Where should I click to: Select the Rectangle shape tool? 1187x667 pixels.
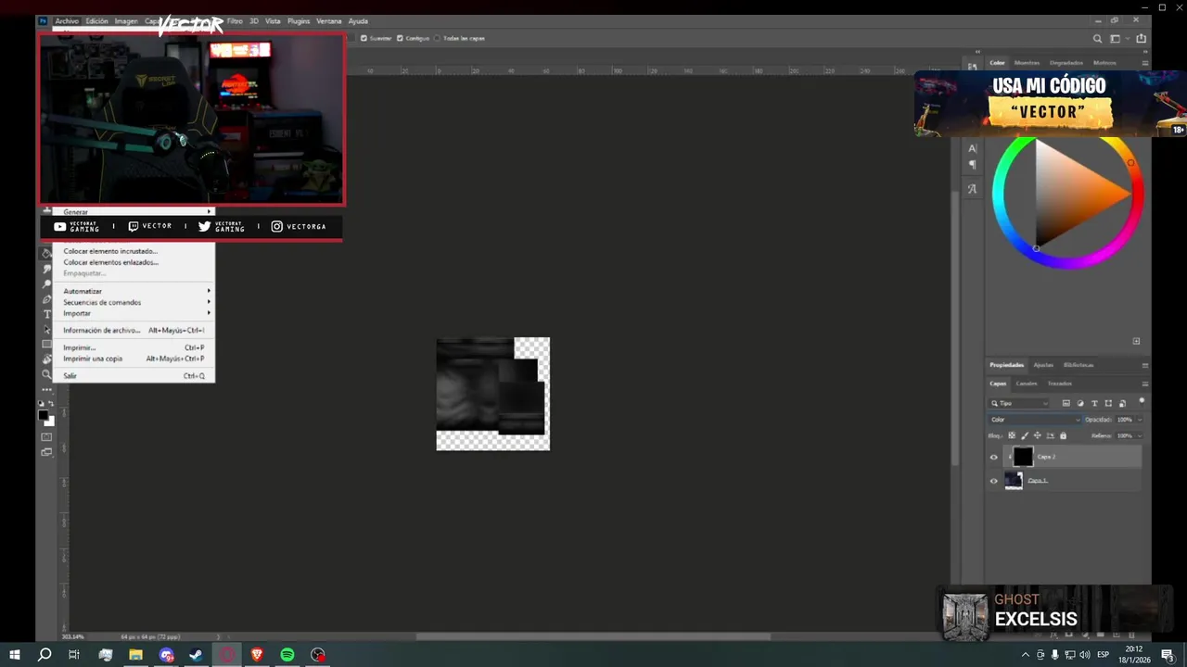pos(46,344)
